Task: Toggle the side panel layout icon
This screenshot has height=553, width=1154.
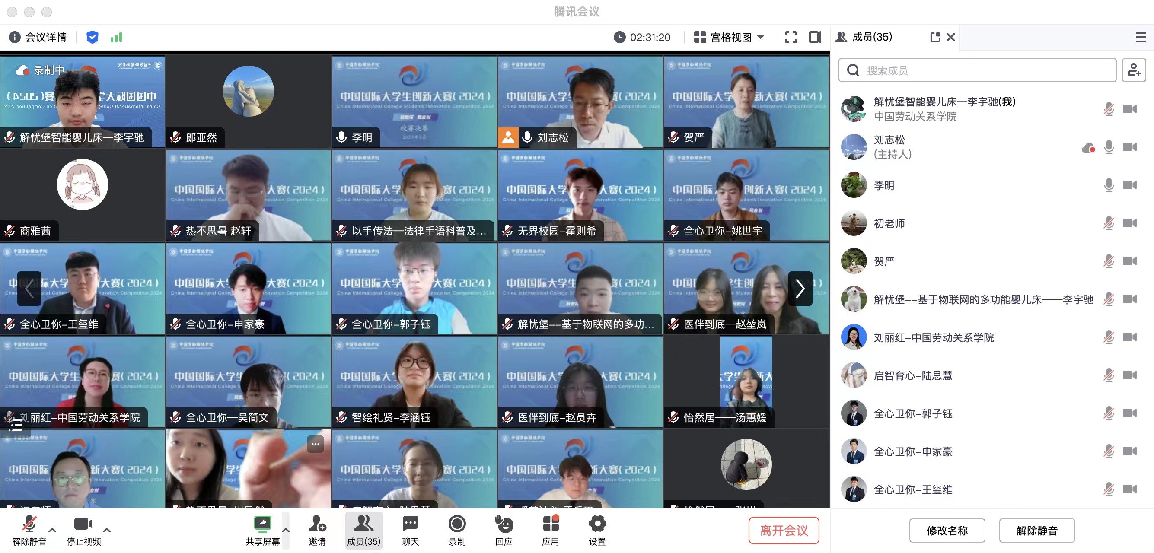Action: [815, 37]
